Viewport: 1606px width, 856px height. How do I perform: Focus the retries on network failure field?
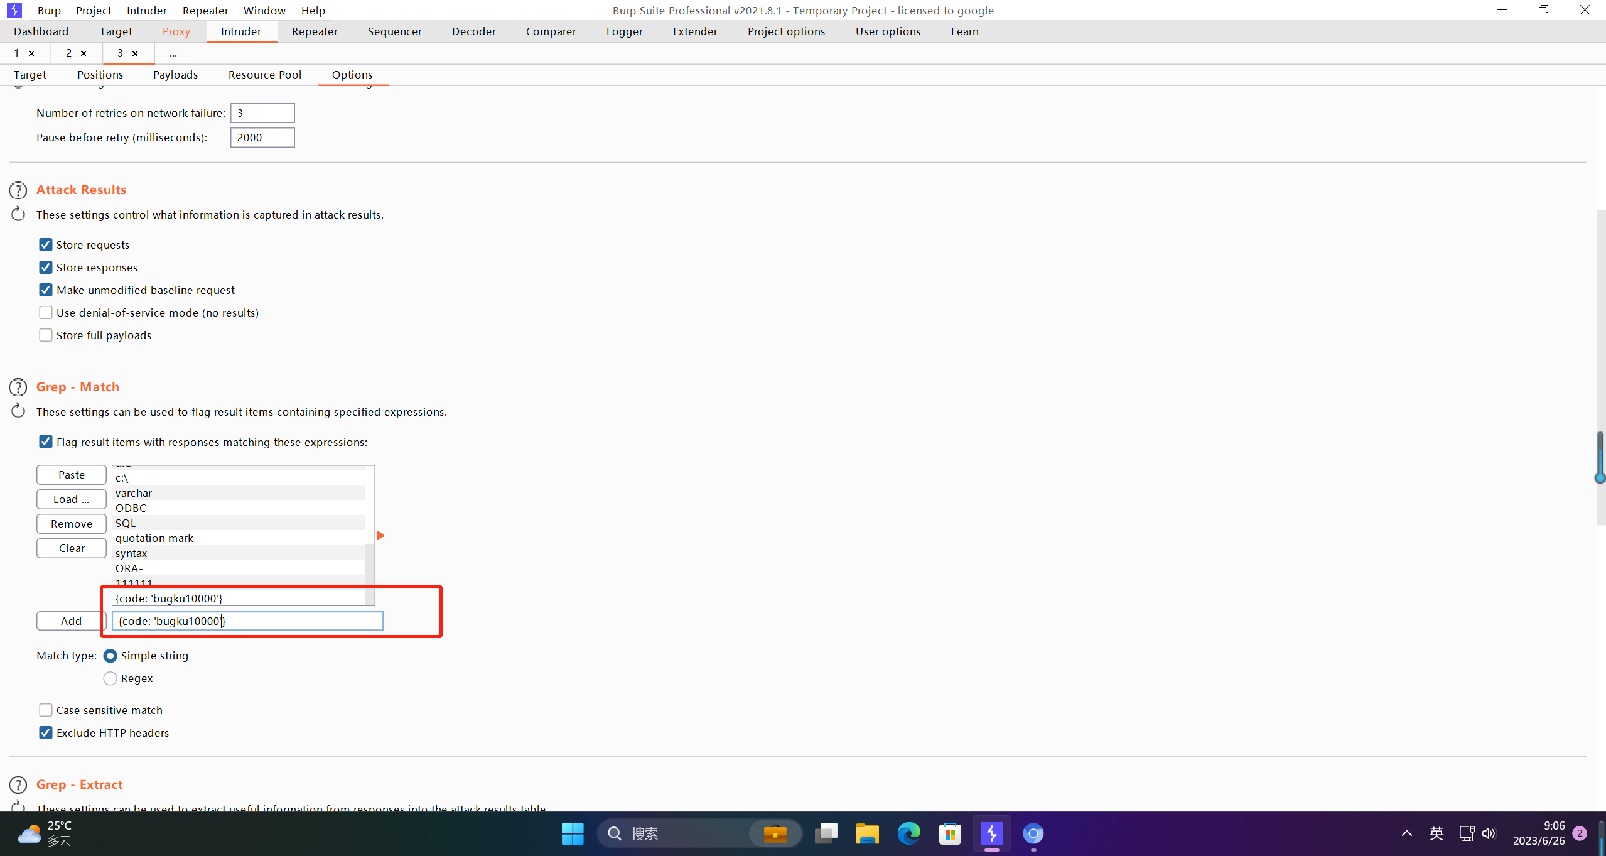point(262,113)
